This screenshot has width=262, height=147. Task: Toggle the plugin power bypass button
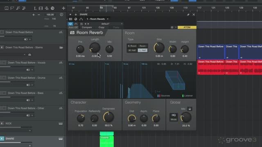pyautogui.click(x=70, y=24)
